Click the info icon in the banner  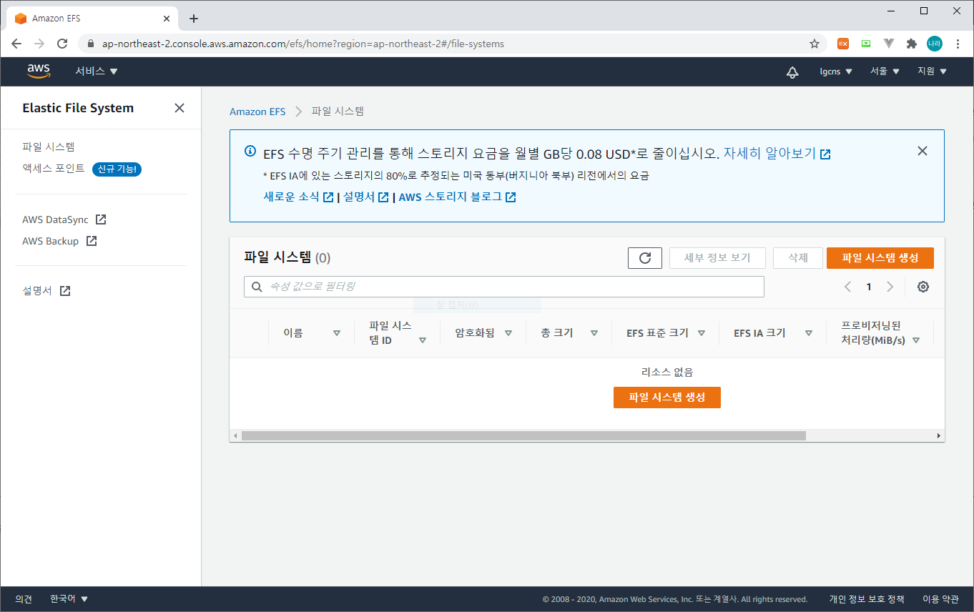(x=250, y=151)
